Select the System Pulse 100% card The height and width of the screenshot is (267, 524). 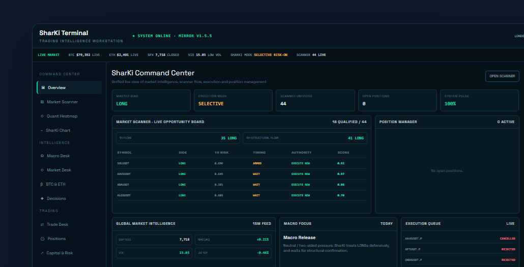tap(480, 100)
